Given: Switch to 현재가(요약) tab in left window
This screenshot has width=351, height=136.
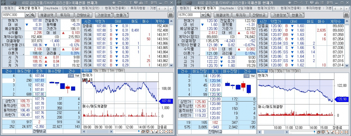Looking at the screenshot, I should pos(90,8).
